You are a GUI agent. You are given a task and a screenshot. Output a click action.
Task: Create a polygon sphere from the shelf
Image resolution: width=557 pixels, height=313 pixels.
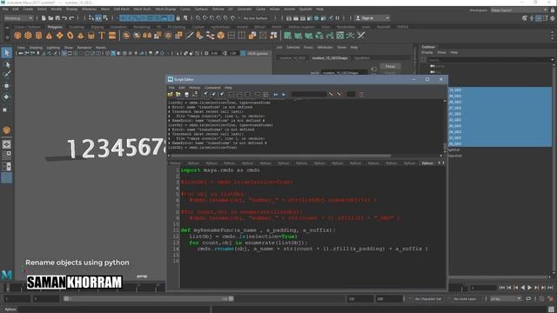click(x=17, y=36)
